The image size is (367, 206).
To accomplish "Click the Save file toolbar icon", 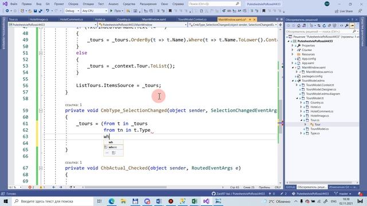I will coord(35,11).
